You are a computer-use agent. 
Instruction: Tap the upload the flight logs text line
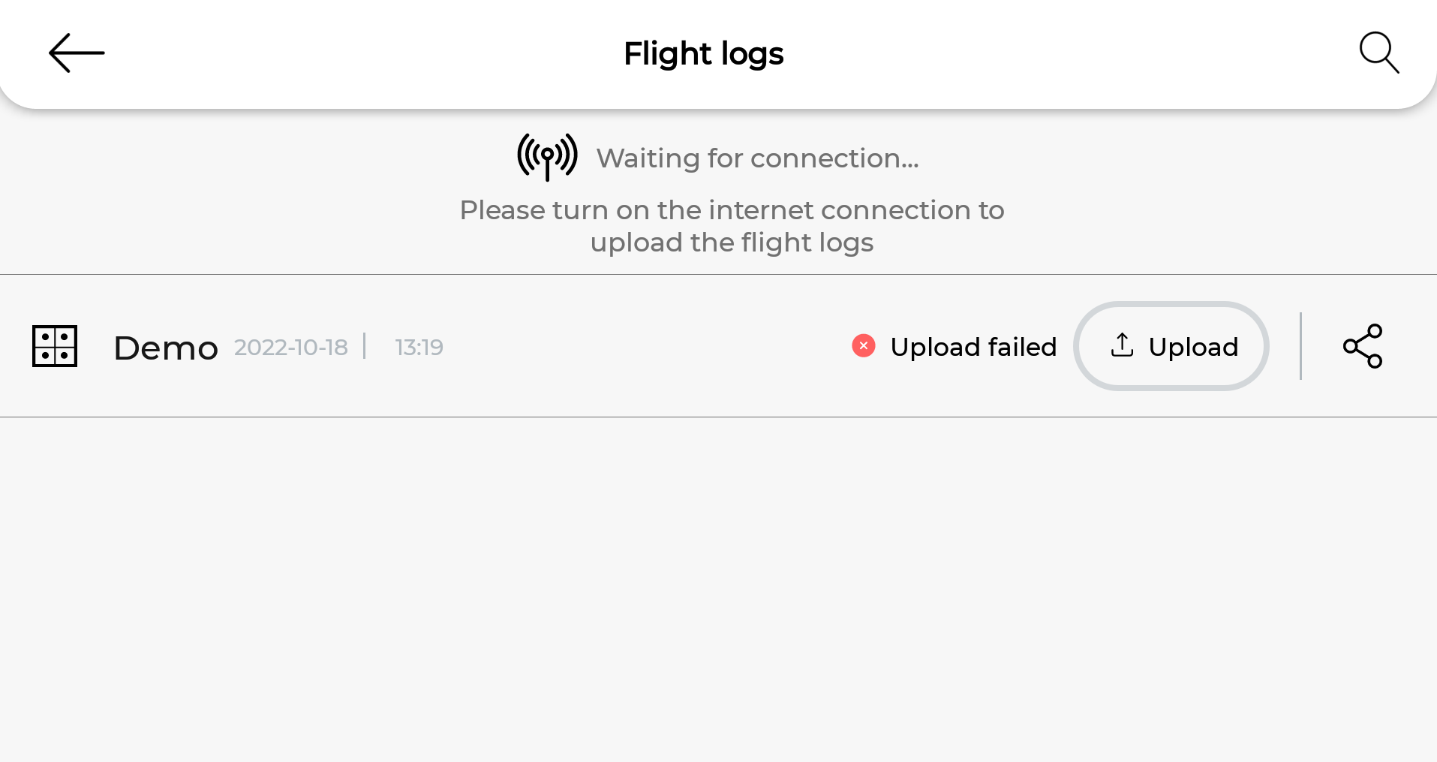pos(732,242)
